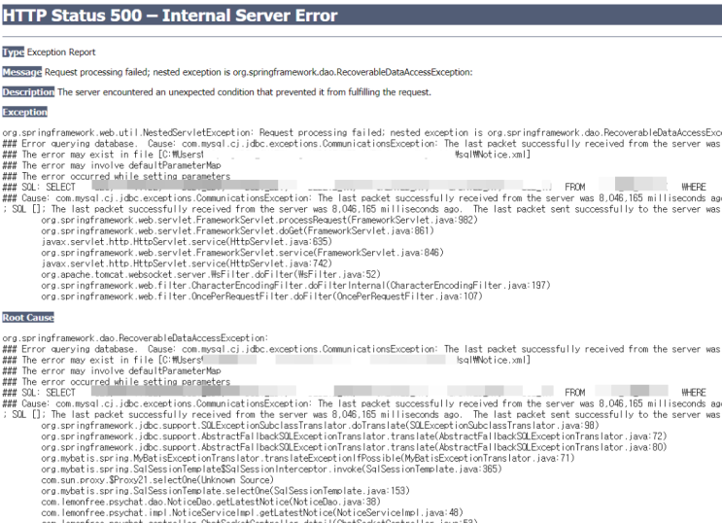Click the "AbstractFallbackSQLExceptionTranslator.java:72" stack line
The height and width of the screenshot is (523, 722).
point(354,436)
